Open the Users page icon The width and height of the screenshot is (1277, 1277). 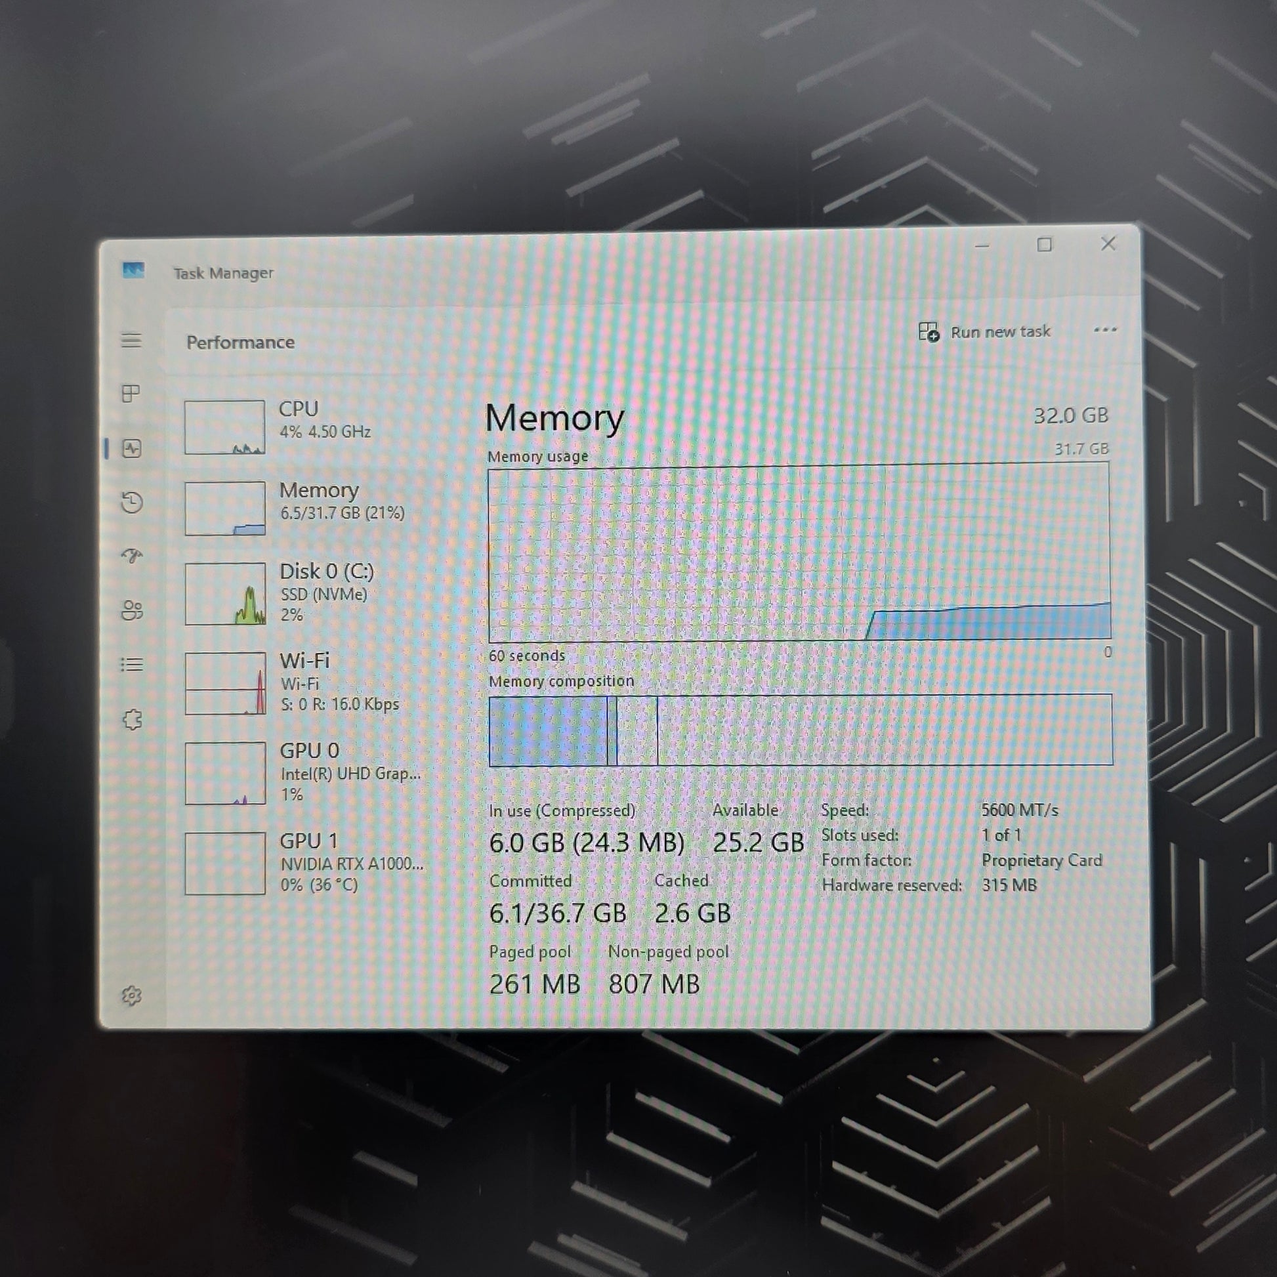click(x=131, y=610)
